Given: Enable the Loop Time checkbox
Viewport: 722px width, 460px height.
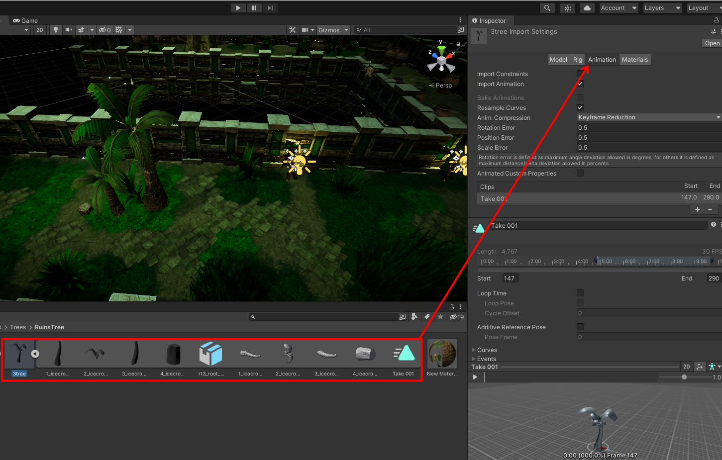Looking at the screenshot, I should click(580, 293).
